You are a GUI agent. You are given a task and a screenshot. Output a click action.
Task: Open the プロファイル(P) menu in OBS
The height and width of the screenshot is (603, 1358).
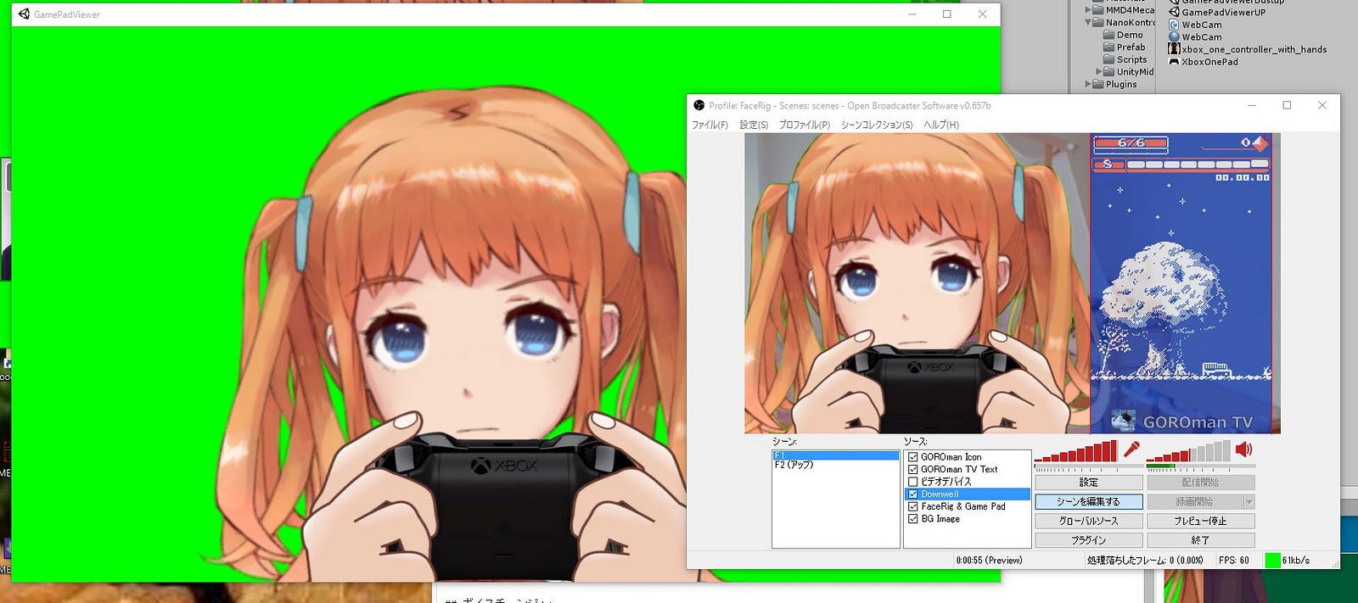(x=805, y=125)
